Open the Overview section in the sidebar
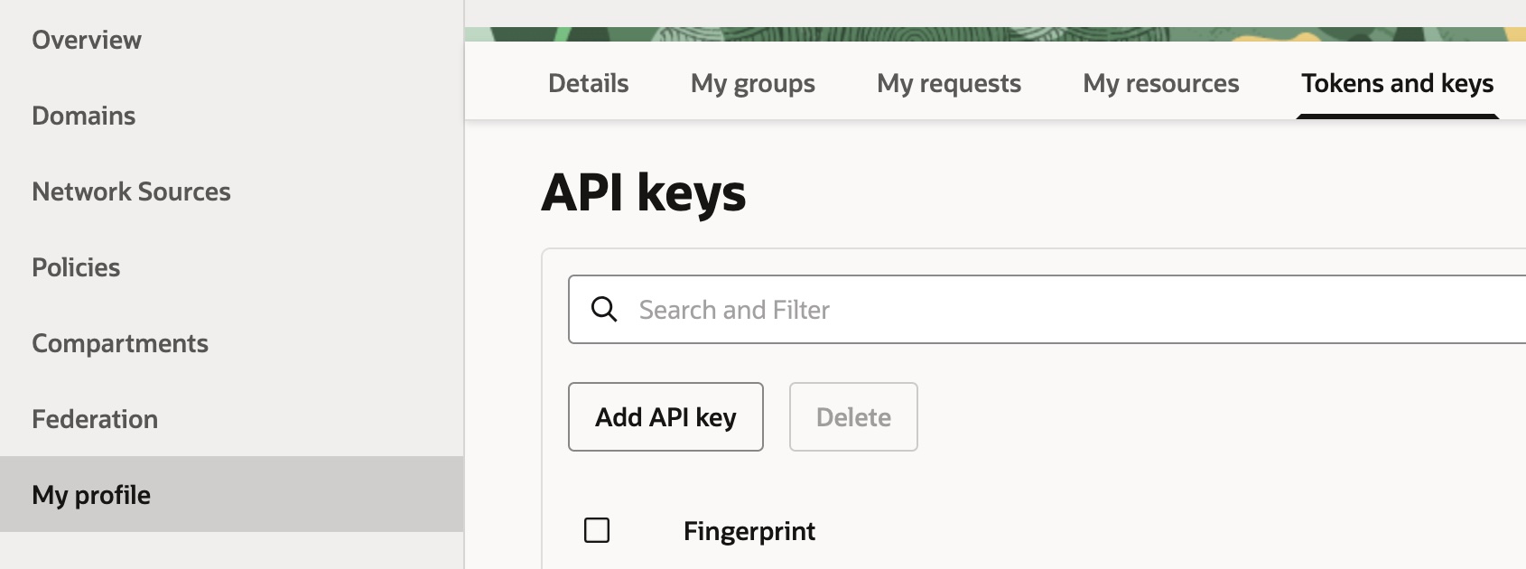1526x569 pixels. 86,39
